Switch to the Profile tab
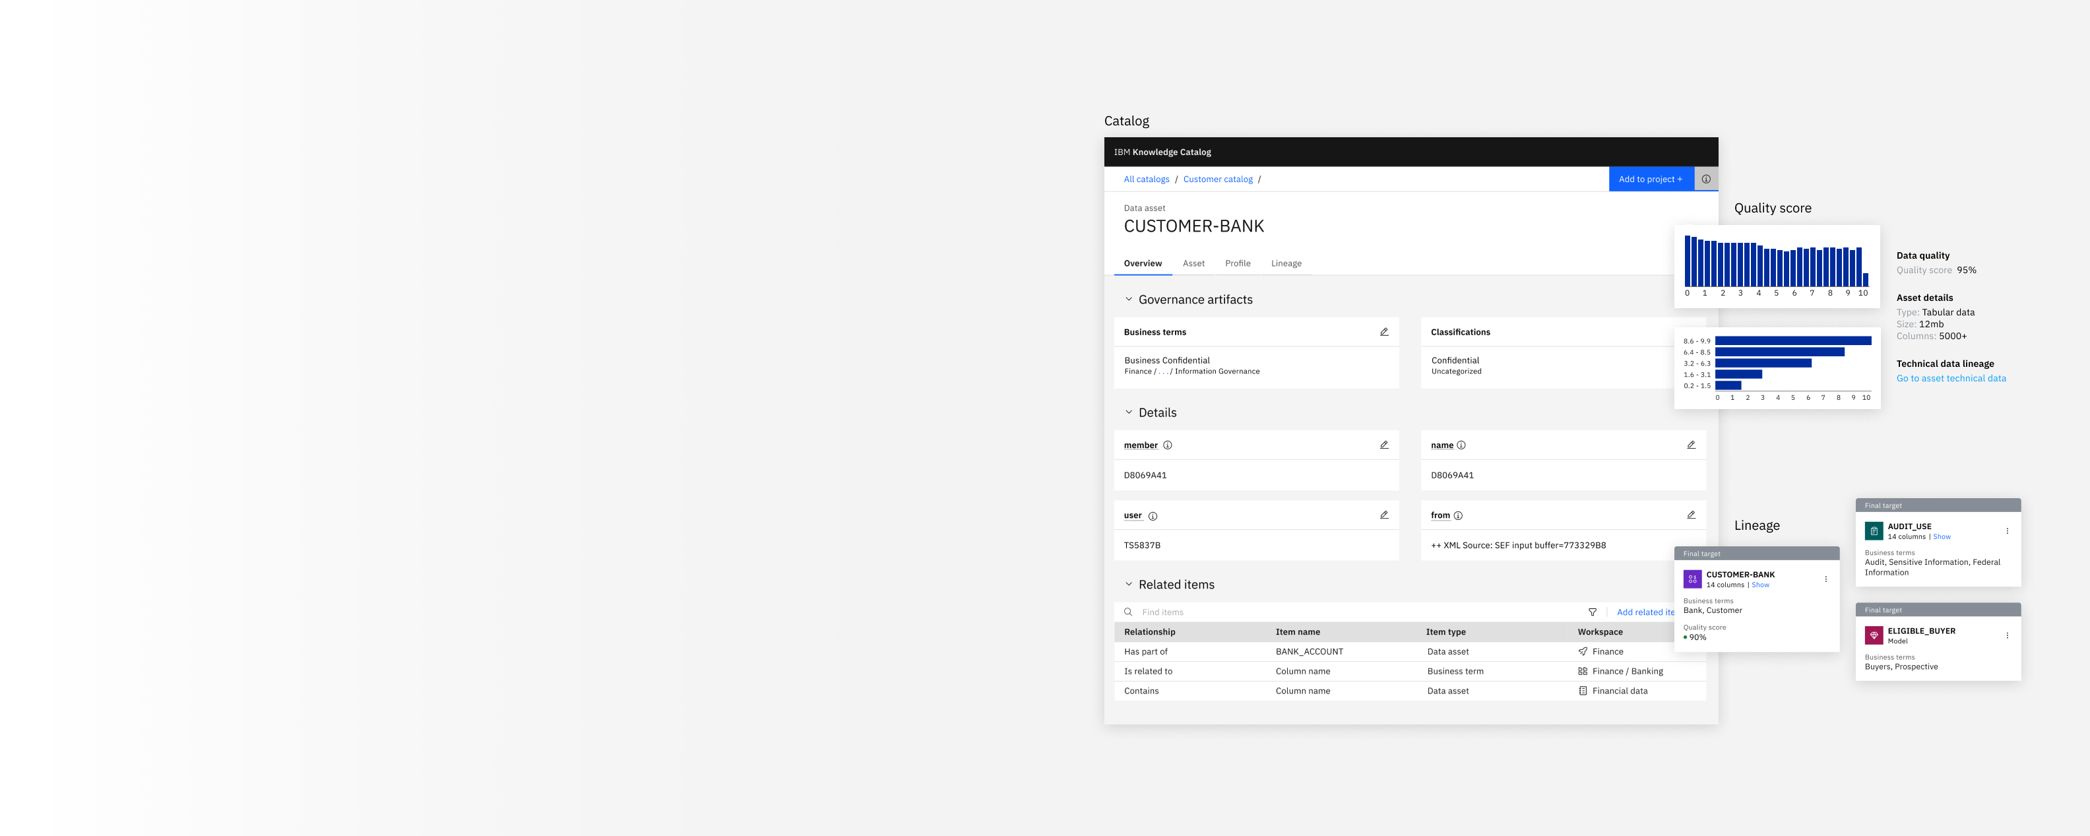 (1238, 263)
